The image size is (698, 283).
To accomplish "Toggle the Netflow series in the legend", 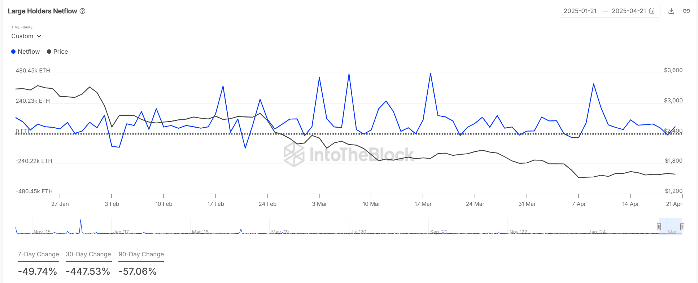I will pos(25,52).
